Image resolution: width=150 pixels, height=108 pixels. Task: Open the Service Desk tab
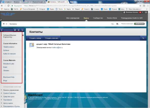(112, 18)
